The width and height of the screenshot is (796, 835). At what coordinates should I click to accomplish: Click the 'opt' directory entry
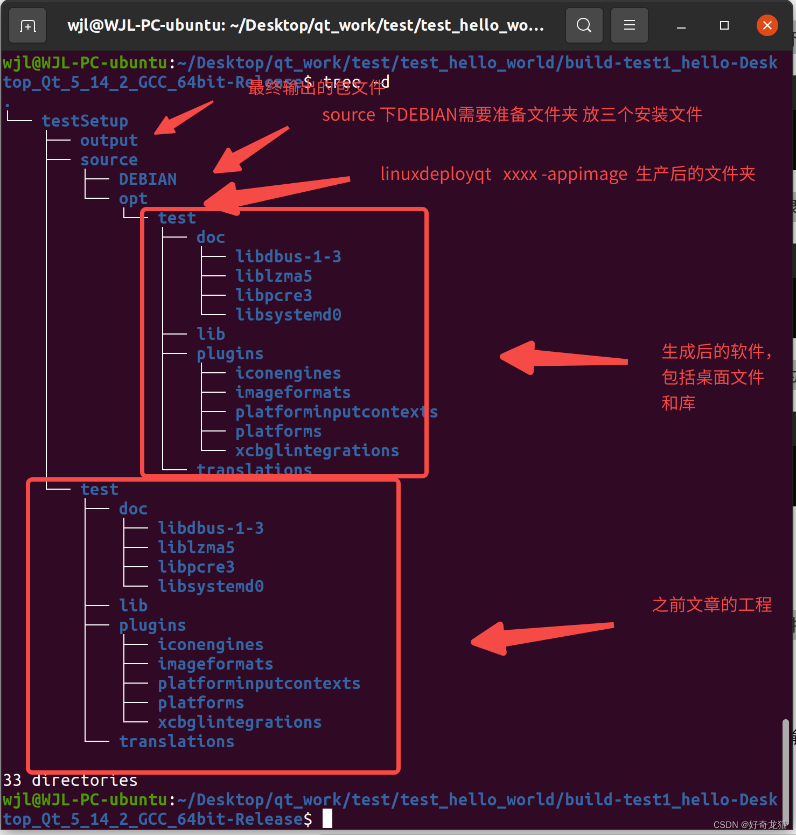pyautogui.click(x=133, y=199)
